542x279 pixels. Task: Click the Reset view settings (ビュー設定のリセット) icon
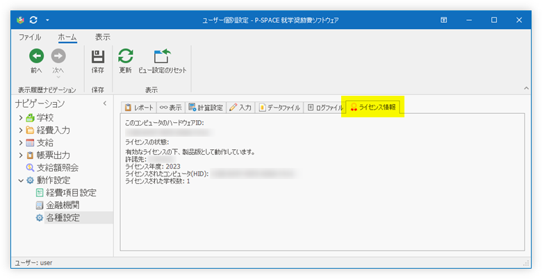[162, 56]
